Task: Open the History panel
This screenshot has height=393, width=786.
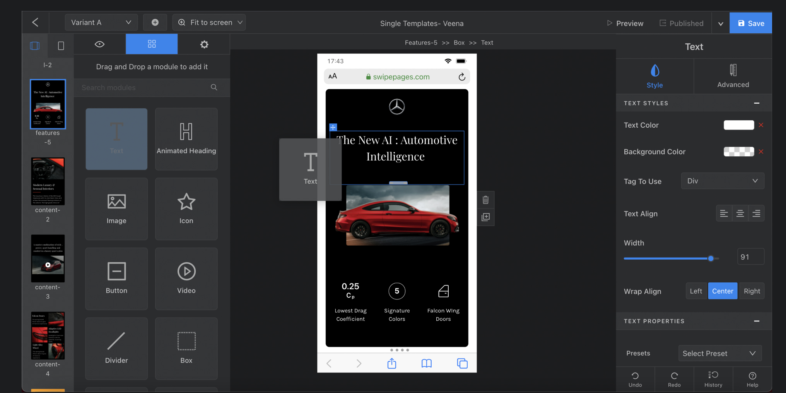Action: click(x=713, y=379)
